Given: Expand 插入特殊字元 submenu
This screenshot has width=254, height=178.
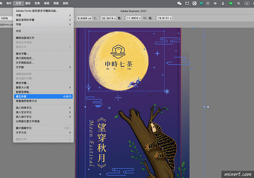Looking at the screenshot, I should [x=43, y=108].
